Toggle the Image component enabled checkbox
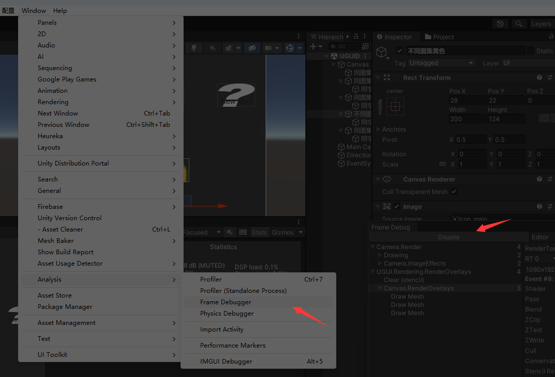This screenshot has height=377, width=555. pos(397,206)
